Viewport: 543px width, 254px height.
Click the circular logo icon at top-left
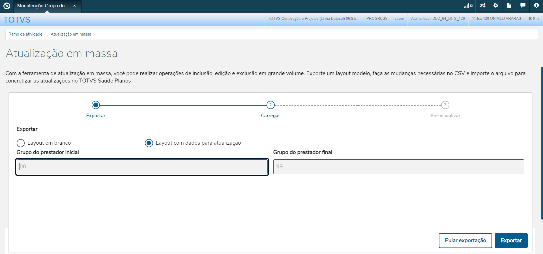(7, 6)
